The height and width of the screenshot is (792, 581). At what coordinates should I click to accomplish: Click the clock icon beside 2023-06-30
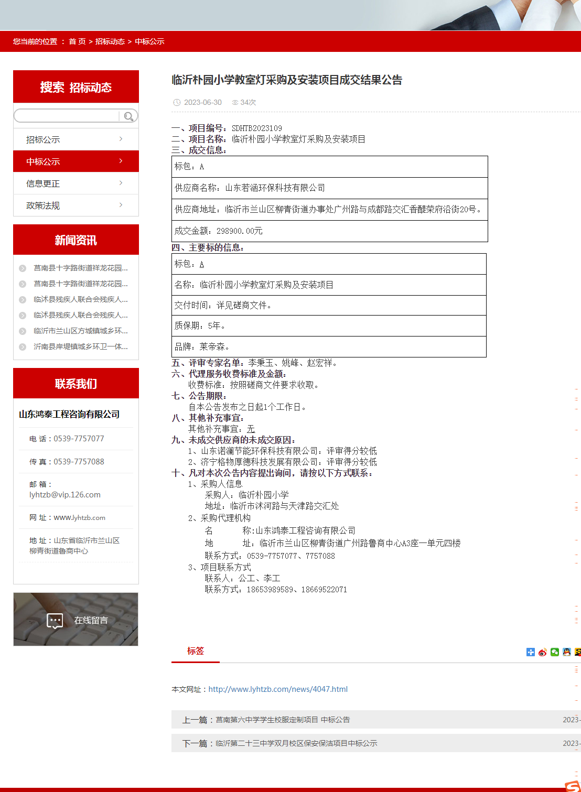[177, 103]
